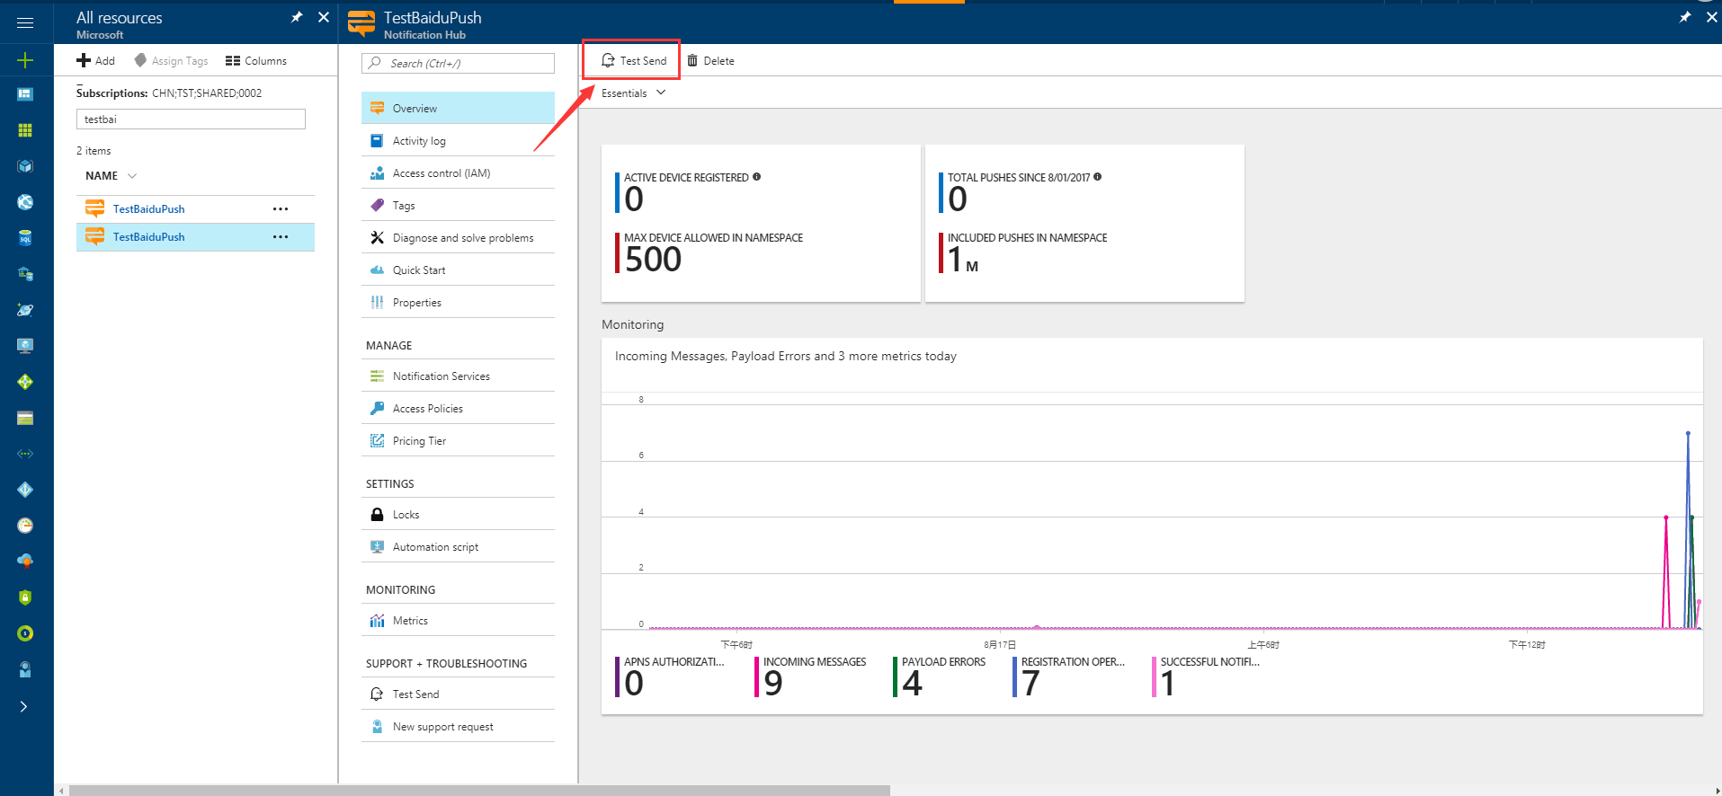Open Columns chooser in All resources
Viewport: 1722px width, 796px height.
pyautogui.click(x=256, y=60)
